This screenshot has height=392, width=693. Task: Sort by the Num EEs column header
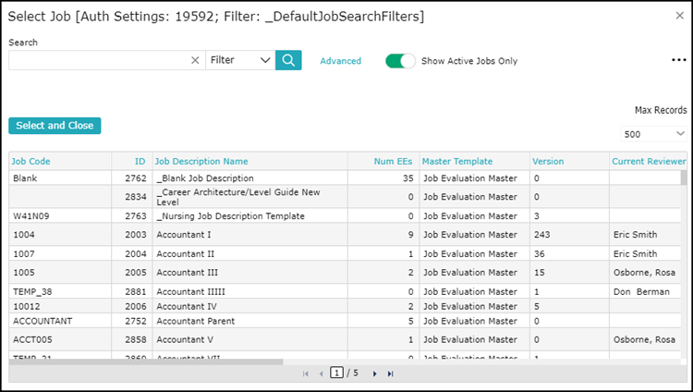(393, 162)
